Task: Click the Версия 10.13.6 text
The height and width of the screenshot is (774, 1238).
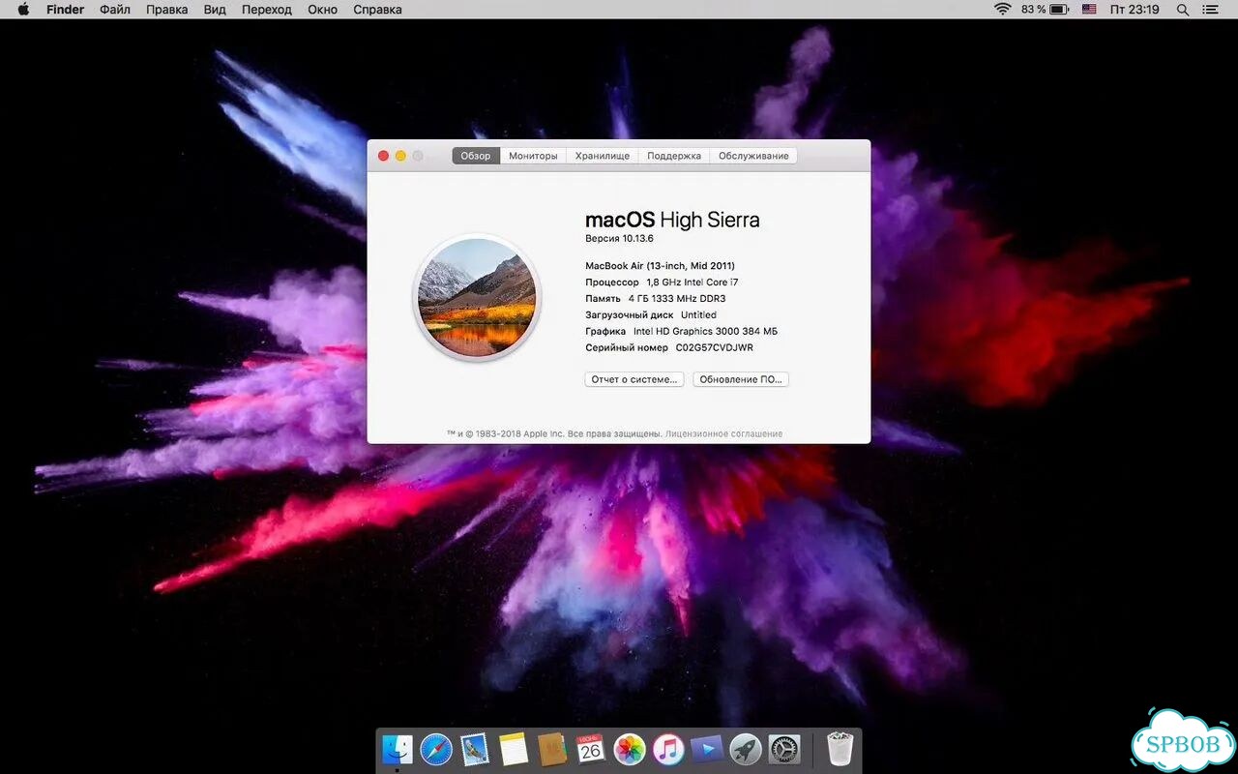Action: (x=620, y=238)
